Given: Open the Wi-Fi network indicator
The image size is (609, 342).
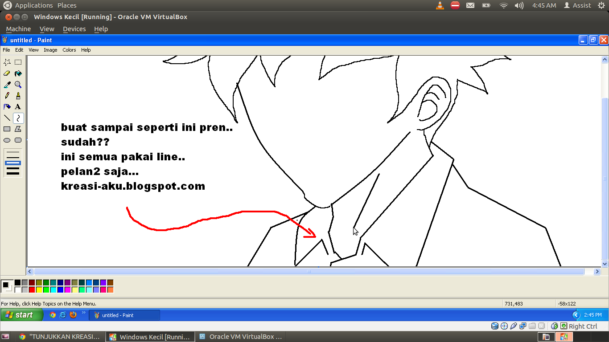Looking at the screenshot, I should pyautogui.click(x=504, y=5).
